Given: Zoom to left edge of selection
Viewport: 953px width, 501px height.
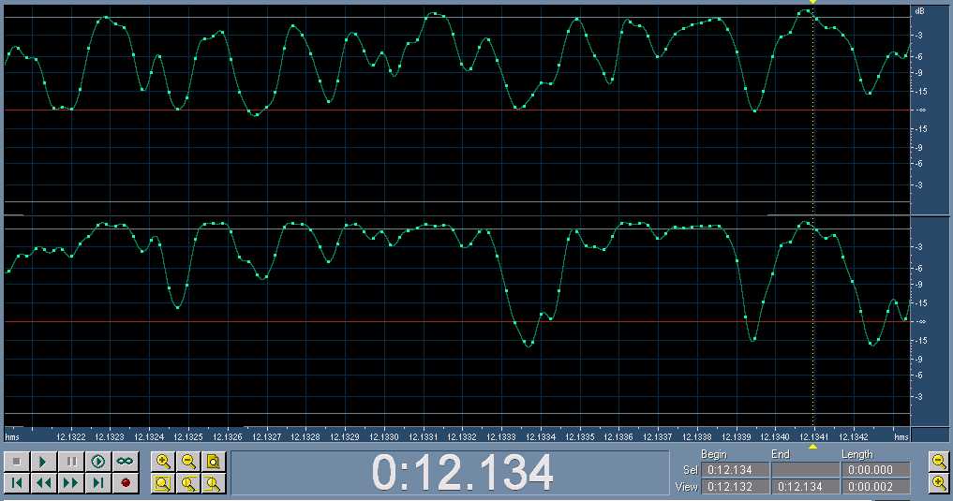Looking at the screenshot, I should pos(188,483).
